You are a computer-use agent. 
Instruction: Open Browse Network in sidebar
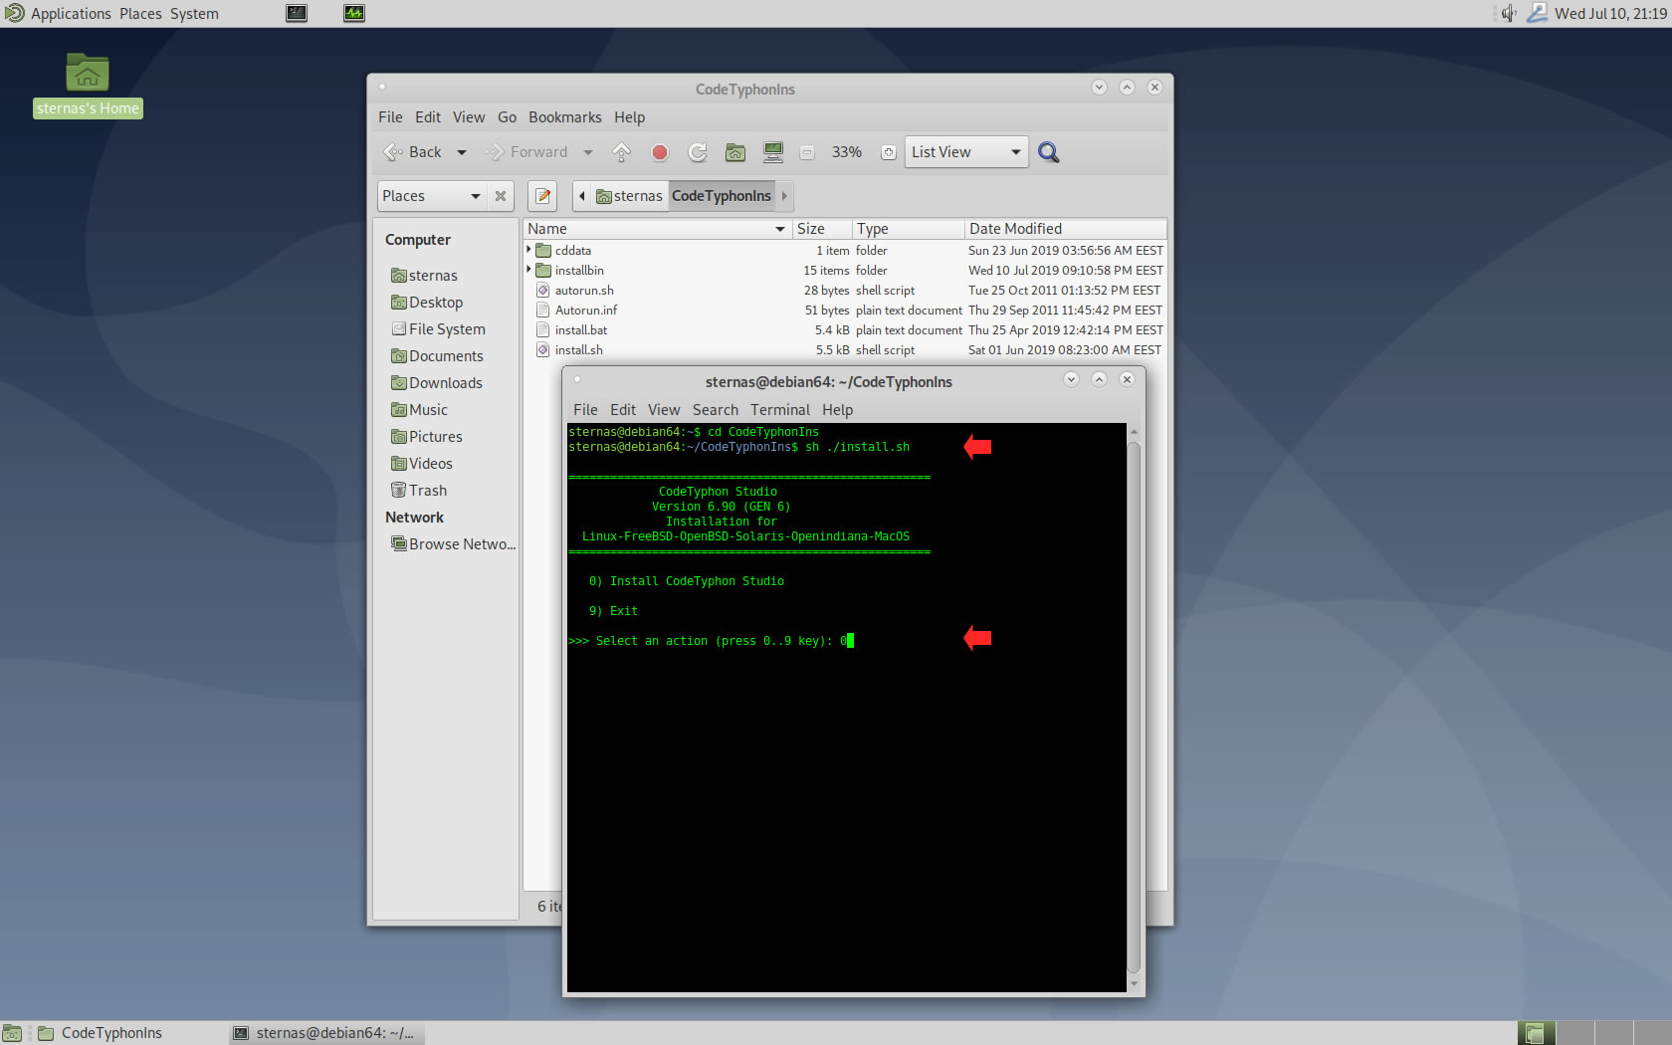(453, 544)
